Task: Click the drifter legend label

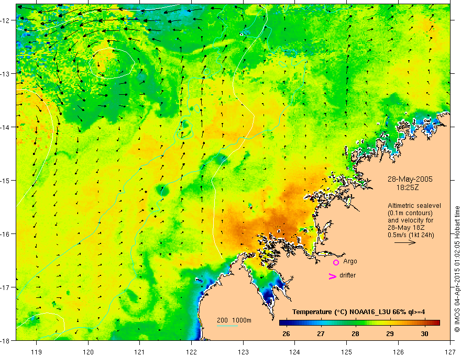Action: (347, 275)
